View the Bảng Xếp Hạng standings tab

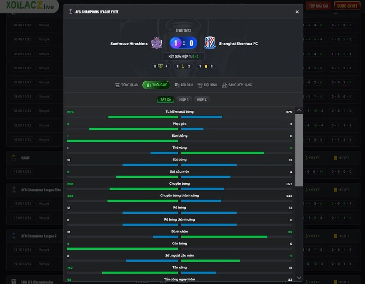[237, 85]
